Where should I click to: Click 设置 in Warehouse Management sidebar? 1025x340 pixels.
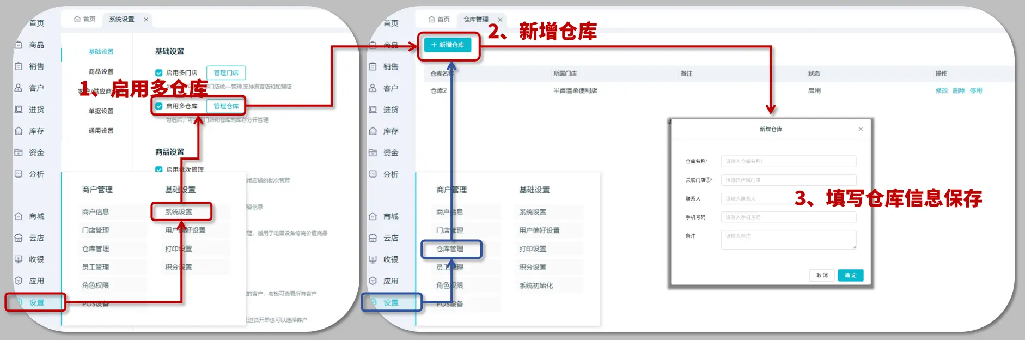391,302
